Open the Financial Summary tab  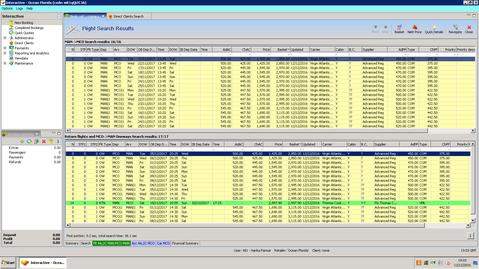pyautogui.click(x=185, y=243)
